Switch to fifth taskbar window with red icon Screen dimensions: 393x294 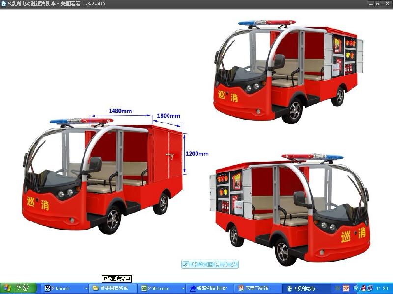pos(257,288)
